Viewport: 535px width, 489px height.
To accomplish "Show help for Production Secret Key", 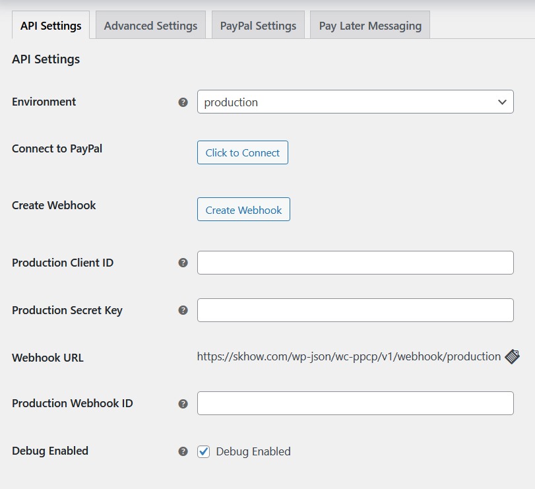I will [x=183, y=310].
